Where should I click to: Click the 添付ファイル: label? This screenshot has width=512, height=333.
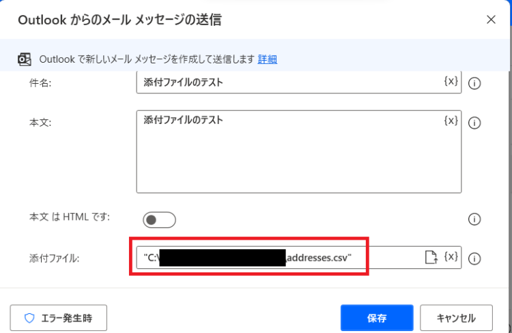point(54,258)
